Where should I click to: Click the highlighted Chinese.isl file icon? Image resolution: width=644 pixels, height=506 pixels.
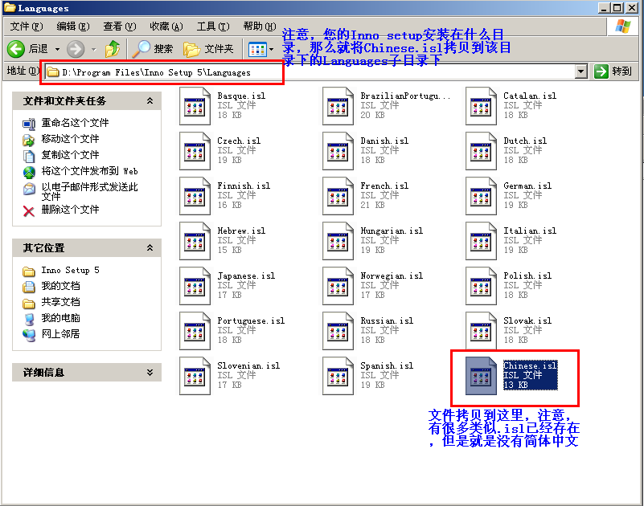click(481, 376)
